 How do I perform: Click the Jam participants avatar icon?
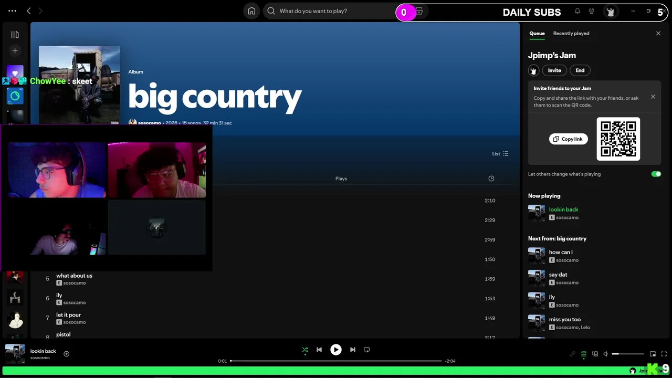pyautogui.click(x=533, y=70)
